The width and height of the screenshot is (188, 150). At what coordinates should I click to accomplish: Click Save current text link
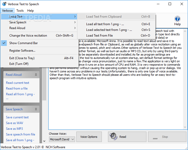(x=17, y=117)
